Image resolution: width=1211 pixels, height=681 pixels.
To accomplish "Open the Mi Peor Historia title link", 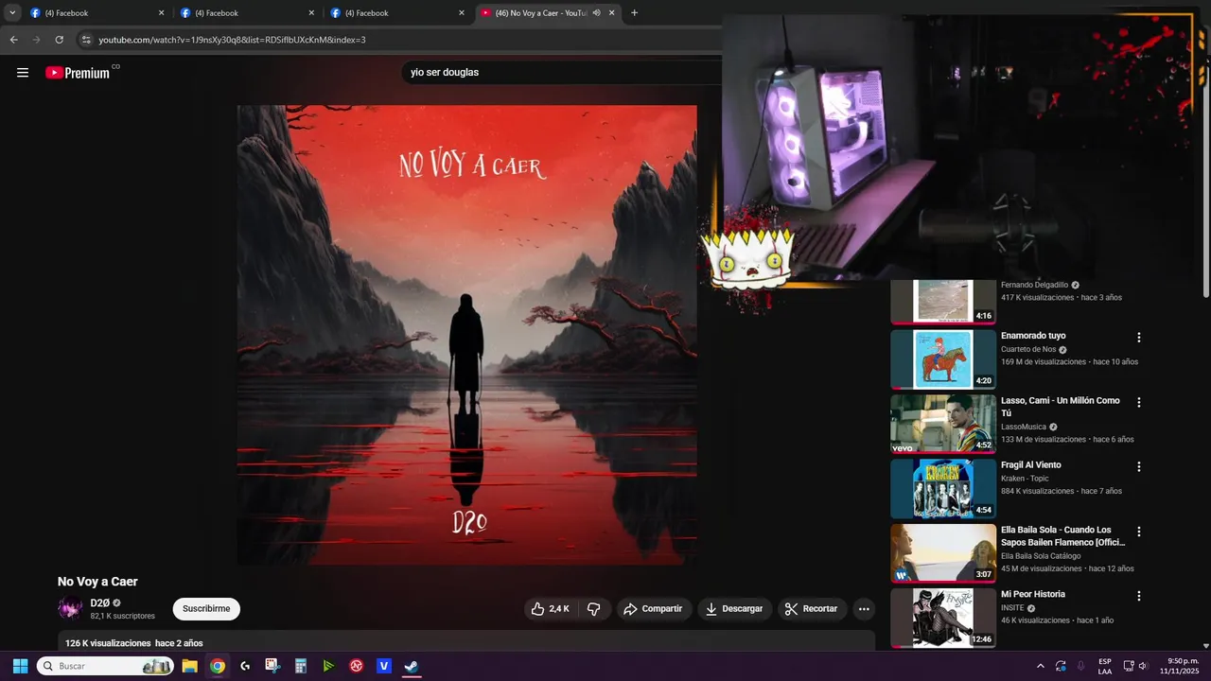I will point(1033,594).
